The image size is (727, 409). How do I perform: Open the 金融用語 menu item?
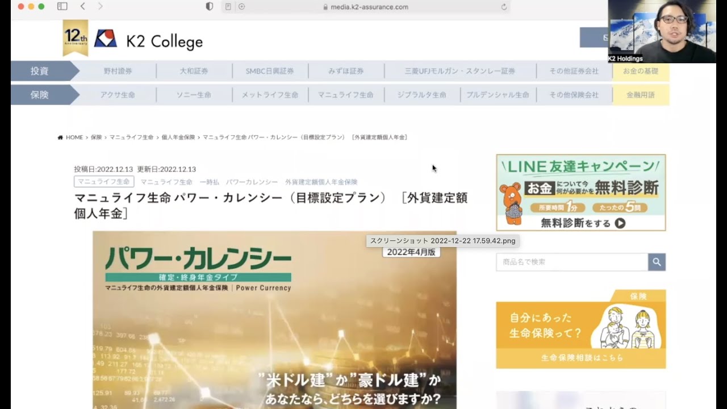(x=641, y=95)
